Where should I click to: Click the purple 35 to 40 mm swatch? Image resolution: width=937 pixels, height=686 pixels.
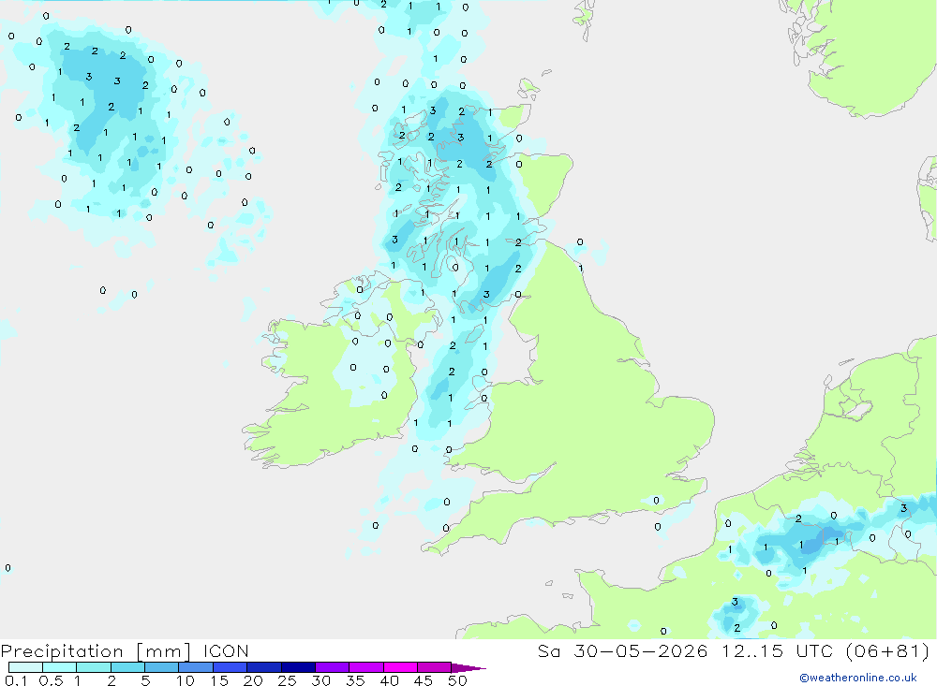click(x=366, y=667)
